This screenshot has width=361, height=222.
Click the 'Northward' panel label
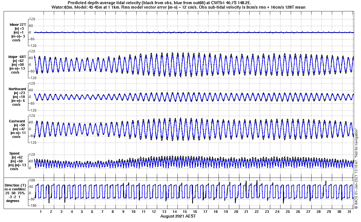tap(17, 89)
